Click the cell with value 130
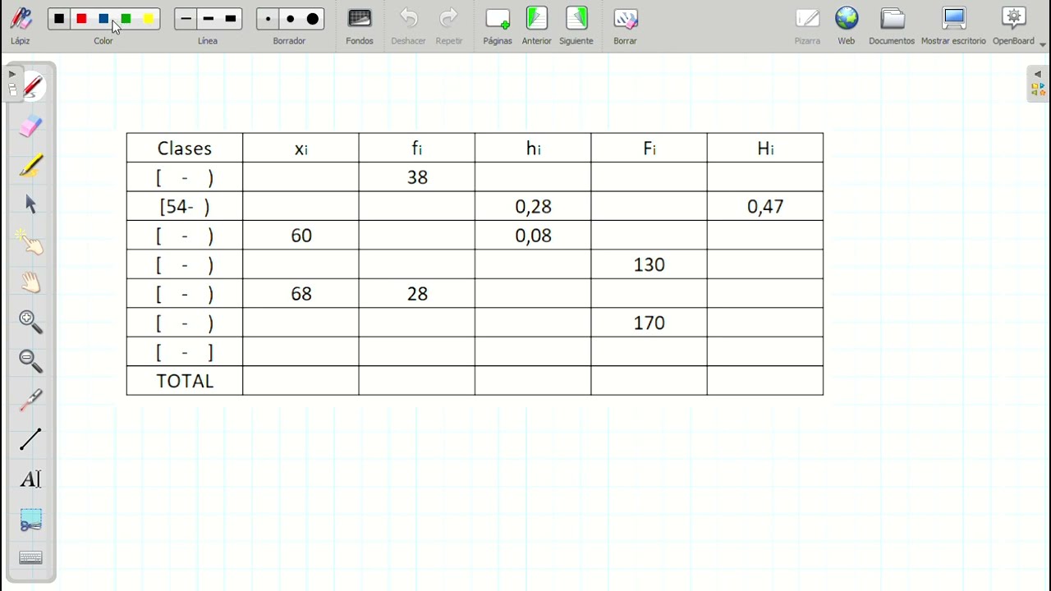 point(649,264)
